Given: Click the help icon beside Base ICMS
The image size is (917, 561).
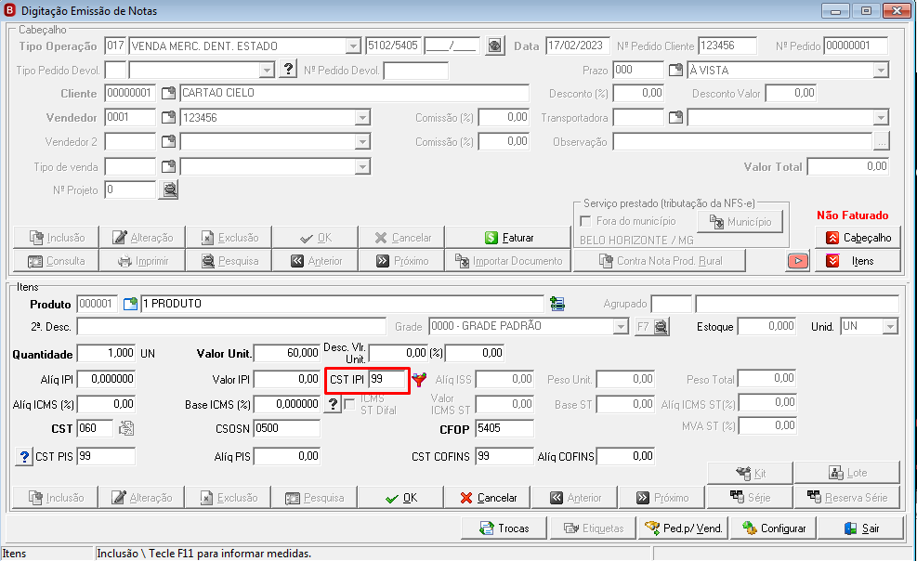Looking at the screenshot, I should tap(333, 404).
